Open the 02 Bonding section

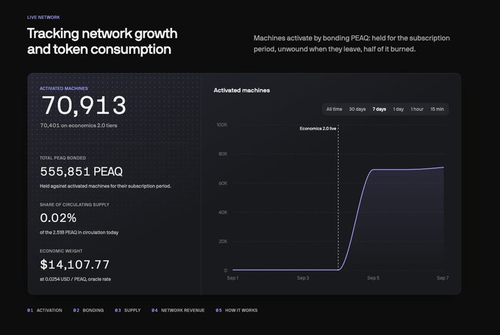[88, 310]
